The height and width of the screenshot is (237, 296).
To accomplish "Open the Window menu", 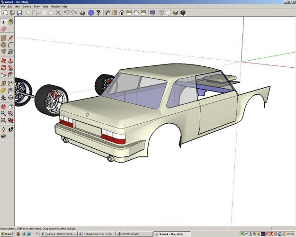I will click(55, 7).
